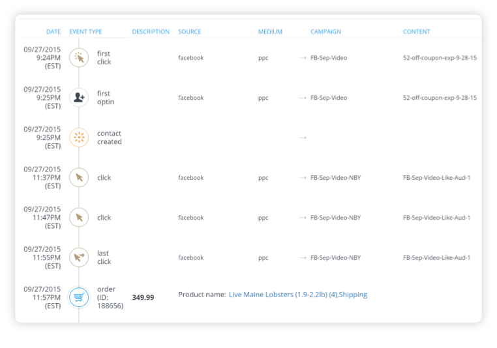Screen dimensions: 497x348
Task: Click the arrow in the last click row
Action: click(x=303, y=258)
